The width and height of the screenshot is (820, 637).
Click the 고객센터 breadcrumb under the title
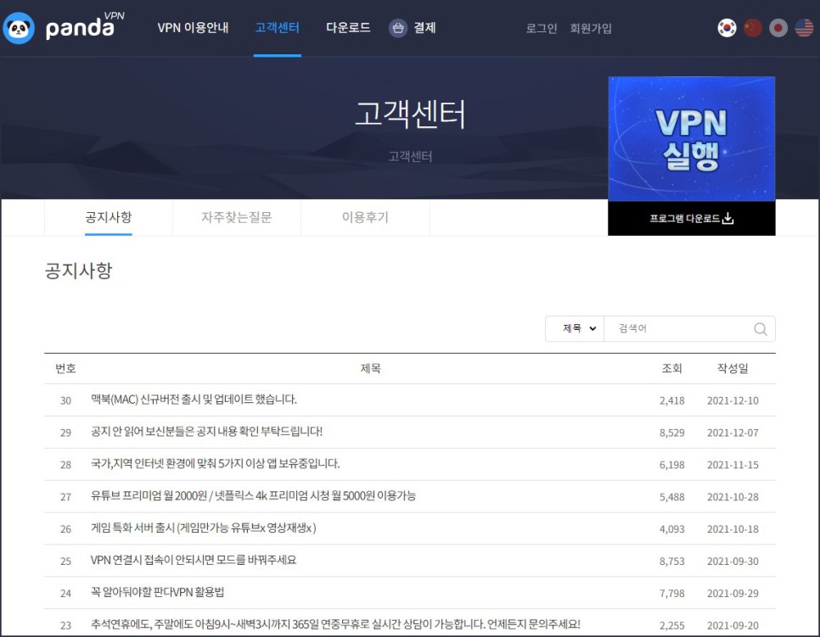pyautogui.click(x=410, y=156)
